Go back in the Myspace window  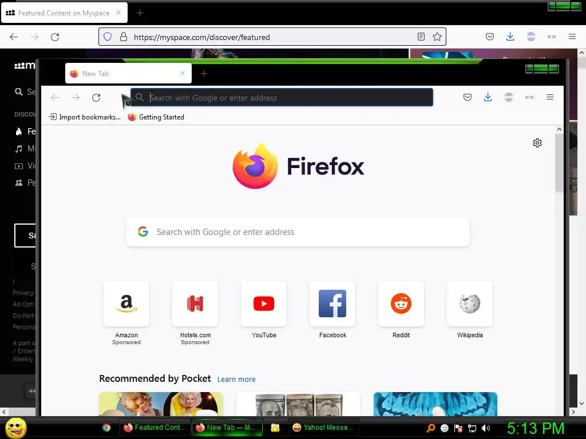coord(14,37)
